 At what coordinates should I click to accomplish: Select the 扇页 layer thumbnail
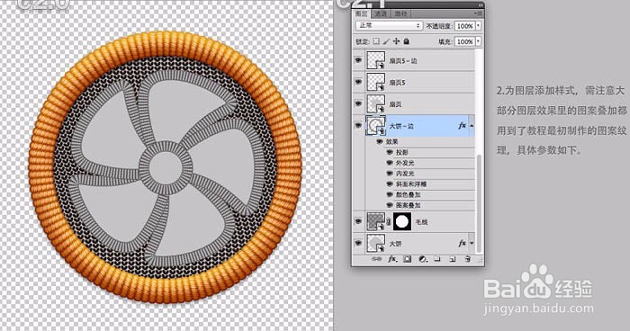376,103
